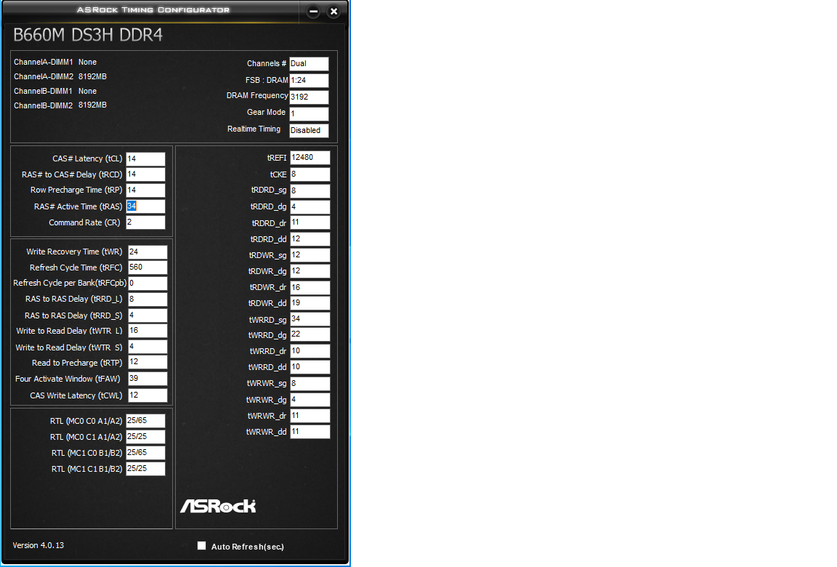The height and width of the screenshot is (567, 837).
Task: Select the Command Rate (CR) field
Action: click(146, 222)
